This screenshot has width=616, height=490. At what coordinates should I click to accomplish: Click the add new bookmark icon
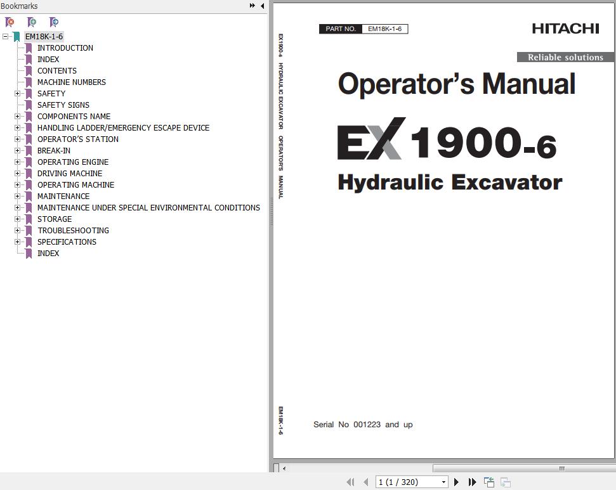tap(32, 22)
